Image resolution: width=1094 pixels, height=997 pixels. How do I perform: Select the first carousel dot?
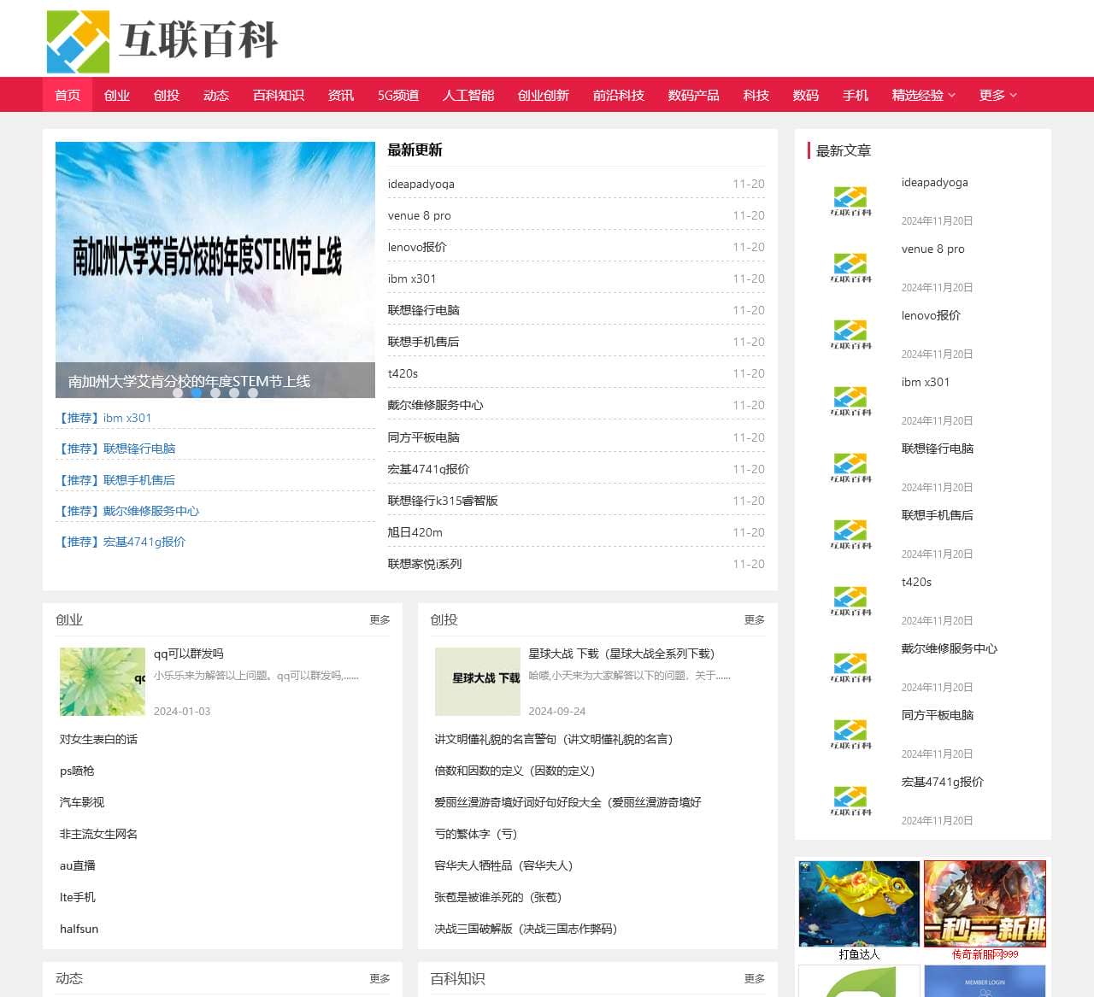coord(178,393)
